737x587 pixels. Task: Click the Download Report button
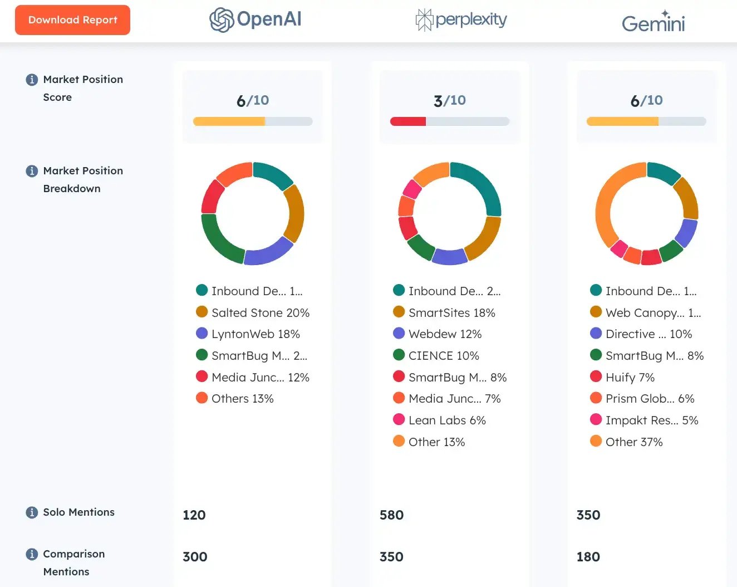(72, 20)
